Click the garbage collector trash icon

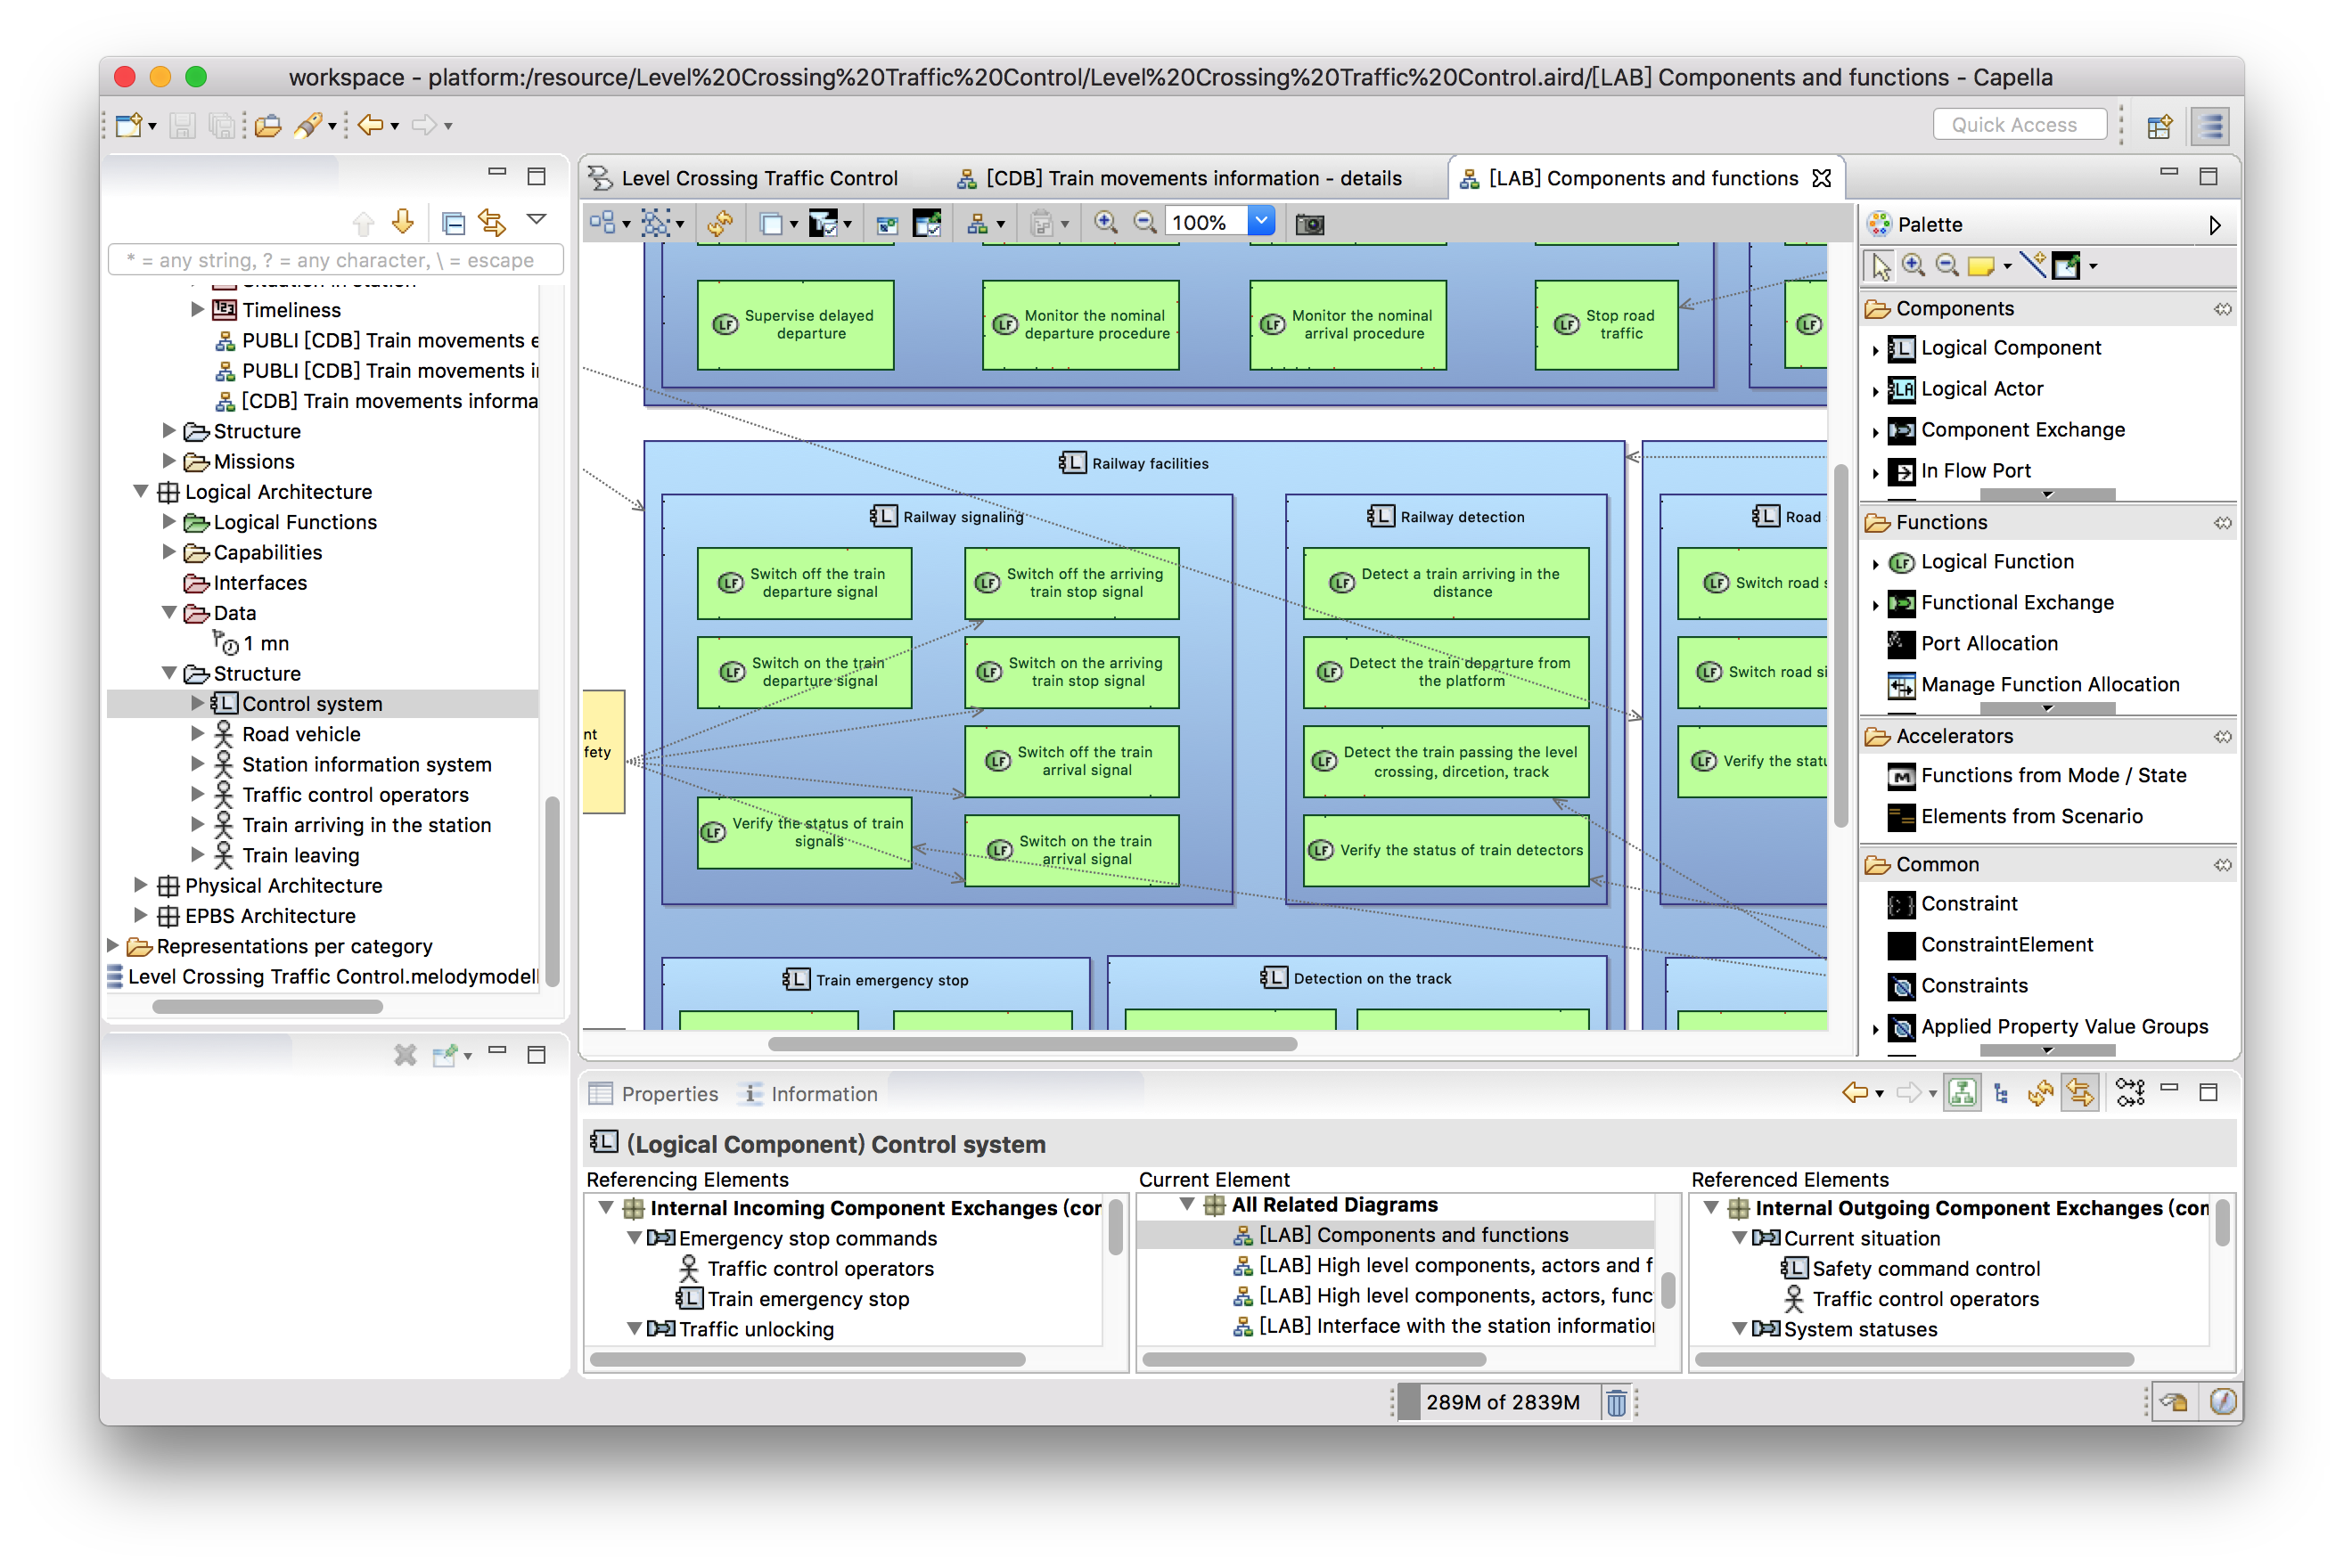(1616, 1402)
